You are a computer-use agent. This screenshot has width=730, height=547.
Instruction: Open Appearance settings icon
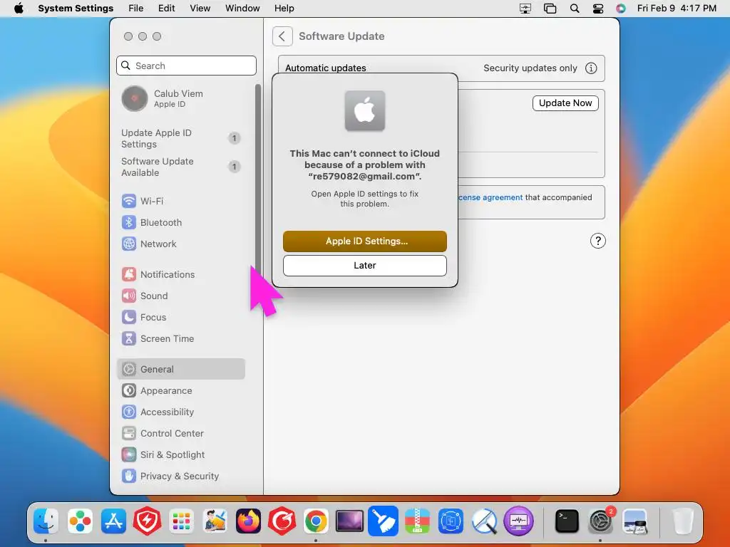click(x=129, y=391)
